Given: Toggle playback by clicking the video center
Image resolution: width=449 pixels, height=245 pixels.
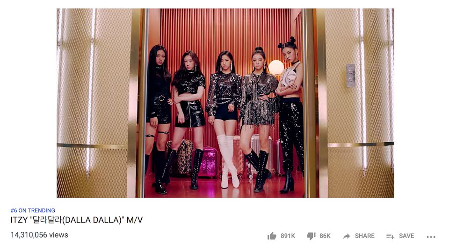Looking at the screenshot, I should 225,103.
